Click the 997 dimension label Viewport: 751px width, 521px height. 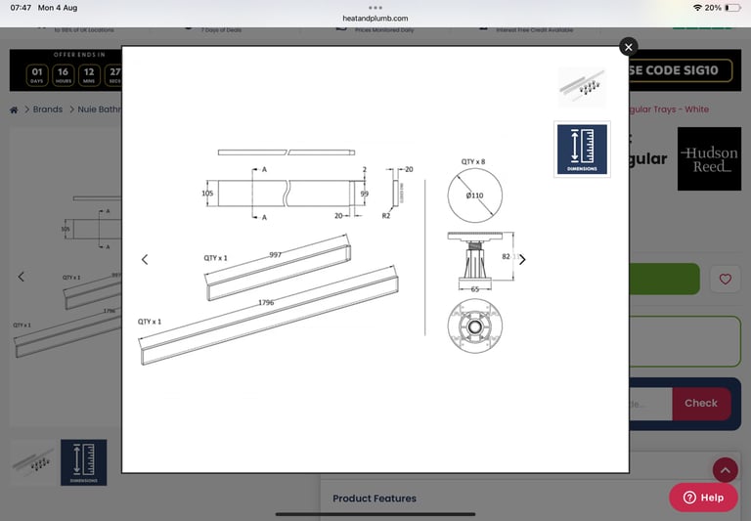tap(276, 255)
